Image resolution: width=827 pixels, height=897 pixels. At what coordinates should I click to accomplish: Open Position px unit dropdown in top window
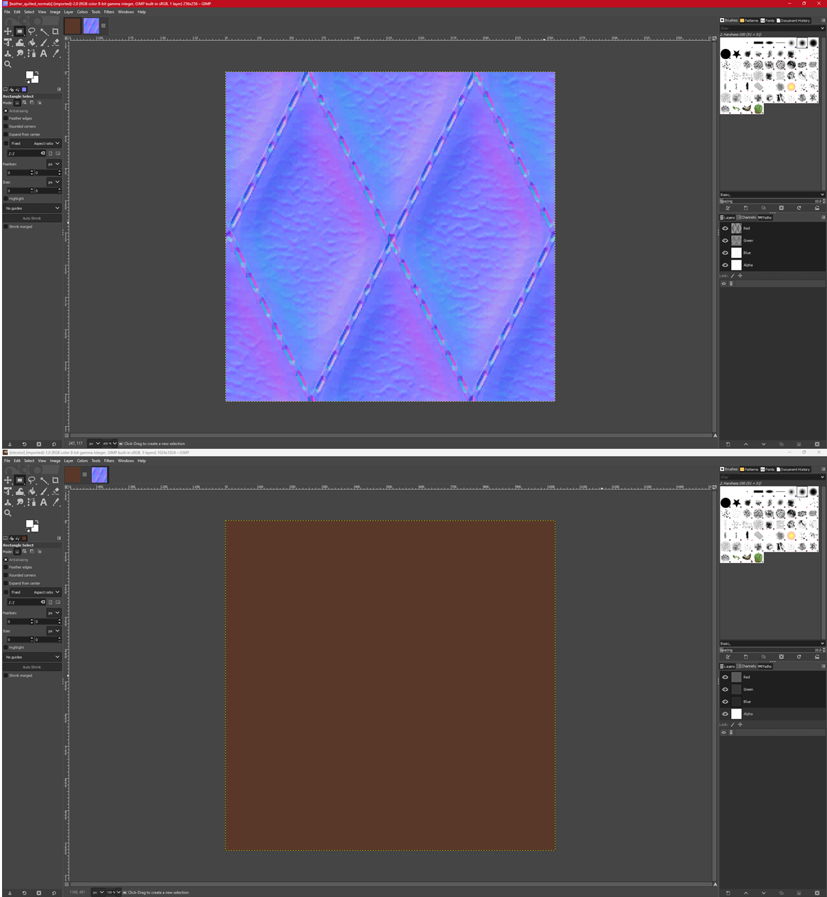click(54, 164)
